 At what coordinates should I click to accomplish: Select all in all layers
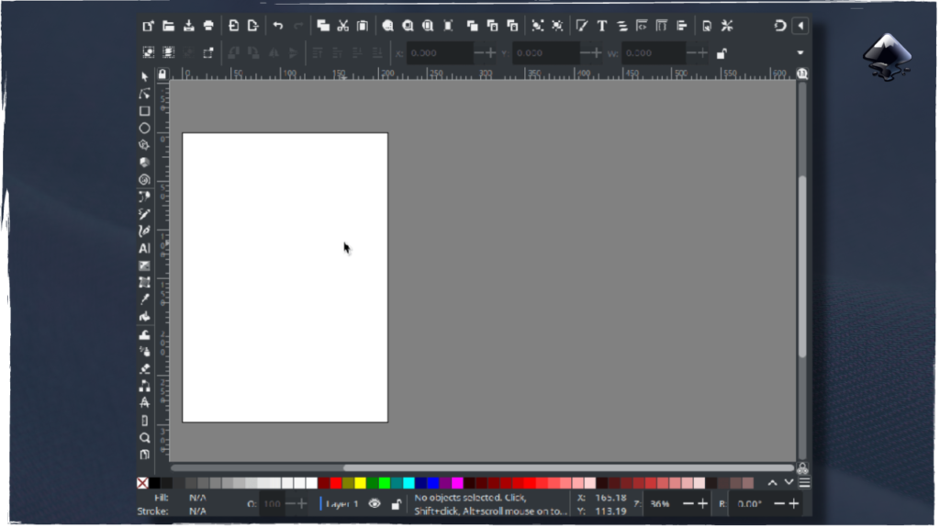[x=169, y=52]
